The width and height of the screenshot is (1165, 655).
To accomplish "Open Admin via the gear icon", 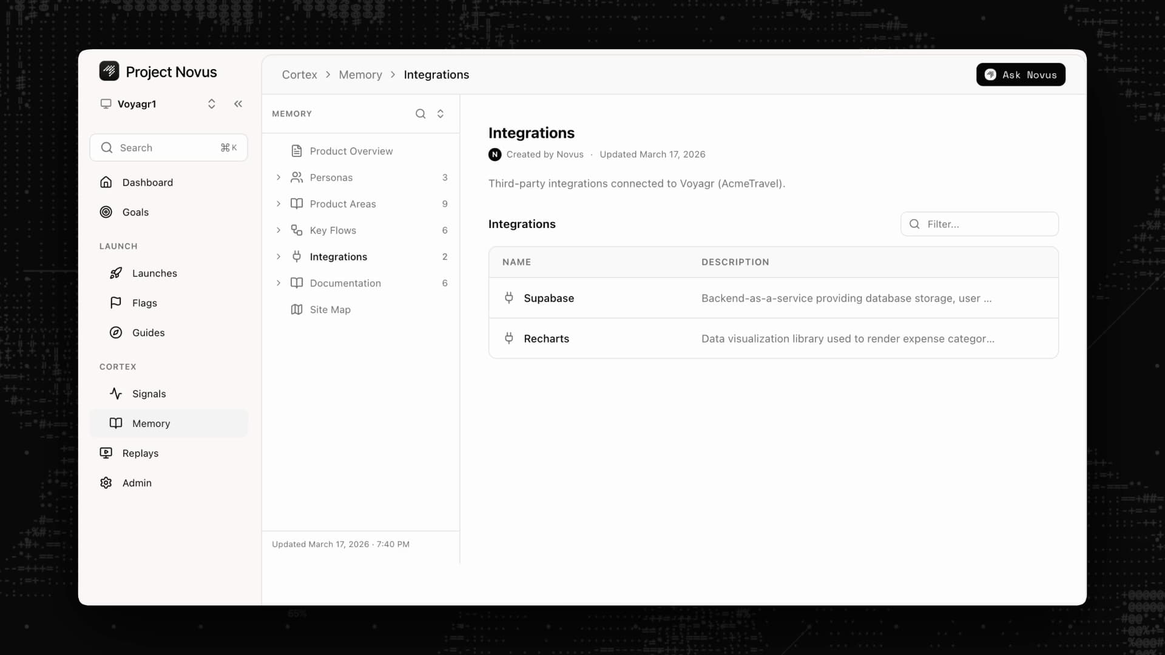I will coord(106,483).
